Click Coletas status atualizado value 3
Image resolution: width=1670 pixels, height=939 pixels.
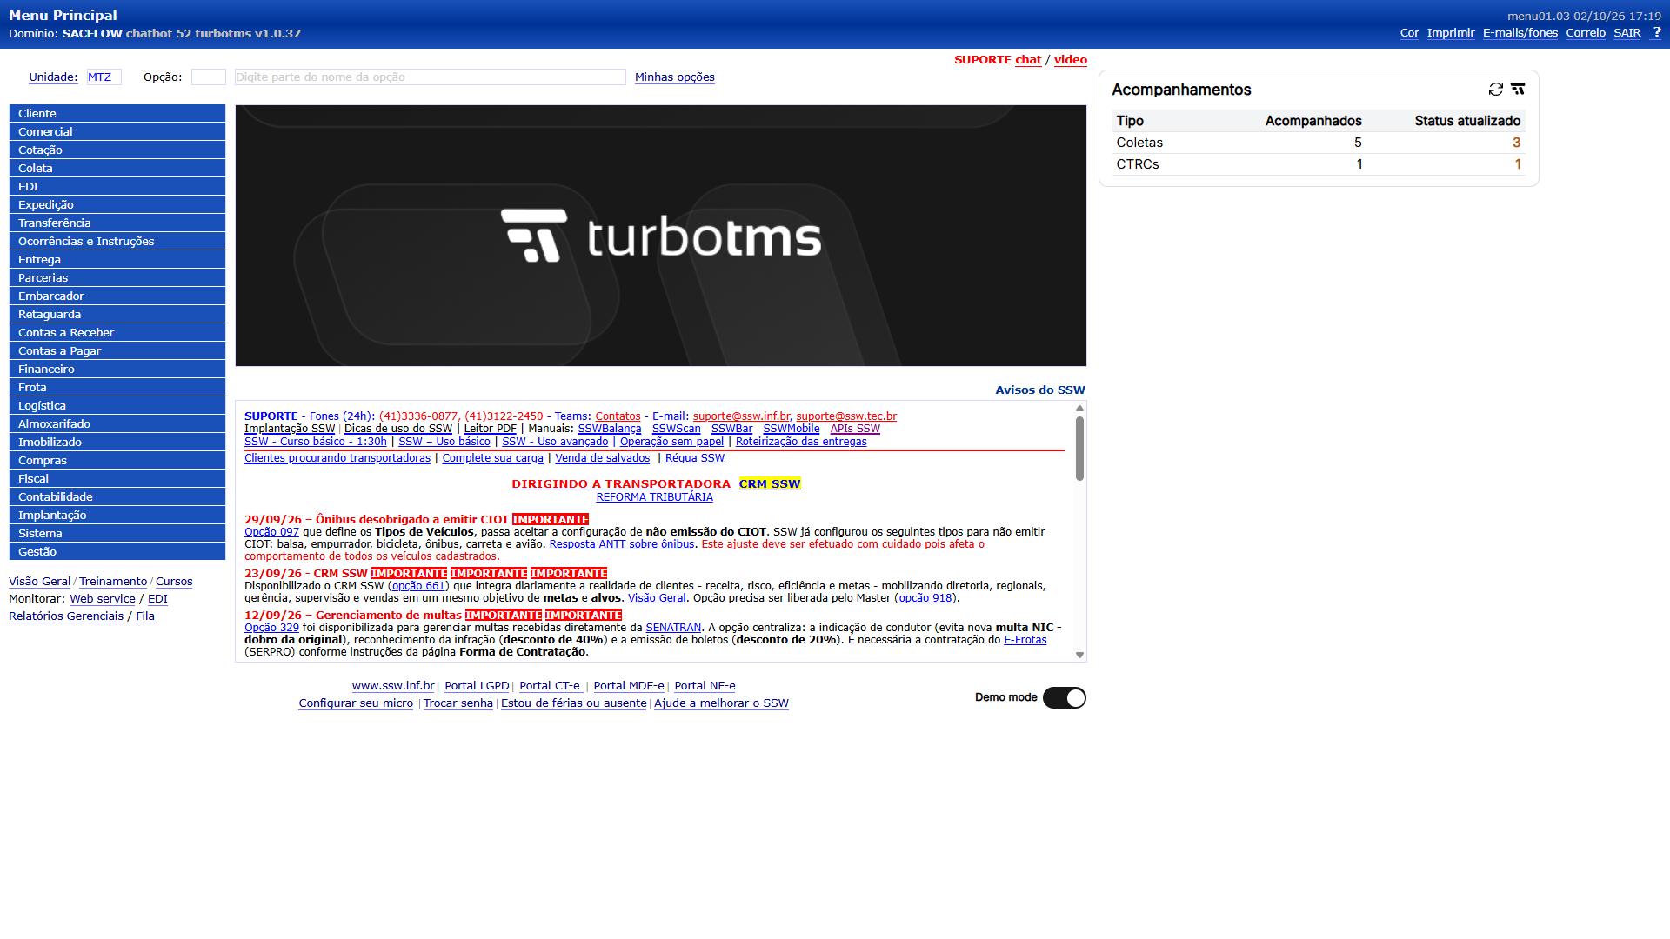point(1516,143)
